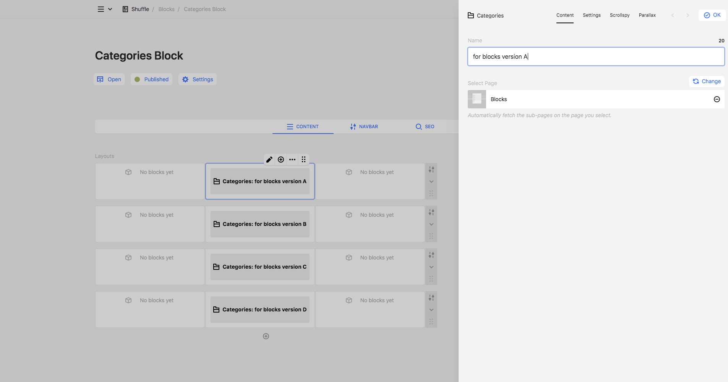Image resolution: width=728 pixels, height=382 pixels.
Task: Click the Blocks breadcrumb link
Action: tap(166, 9)
